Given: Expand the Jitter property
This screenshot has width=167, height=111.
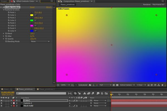Looking at the screenshot, I should pos(4,36).
